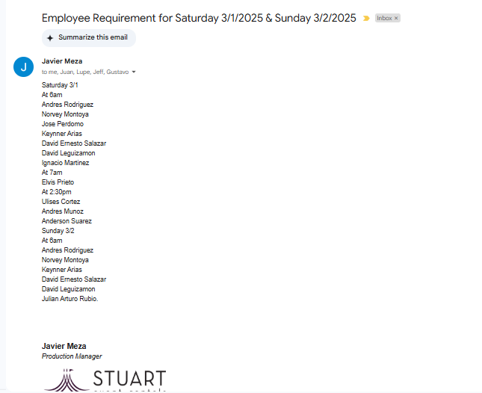This screenshot has width=482, height=393.
Task: Click the sparkle icon in Summarize button
Action: tap(50, 37)
